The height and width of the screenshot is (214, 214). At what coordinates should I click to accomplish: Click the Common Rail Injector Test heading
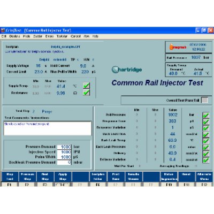pyautogui.click(x=157, y=83)
